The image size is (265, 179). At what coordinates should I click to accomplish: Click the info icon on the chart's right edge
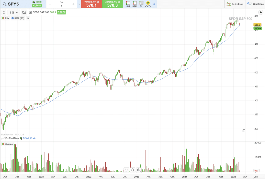[x=244, y=131]
